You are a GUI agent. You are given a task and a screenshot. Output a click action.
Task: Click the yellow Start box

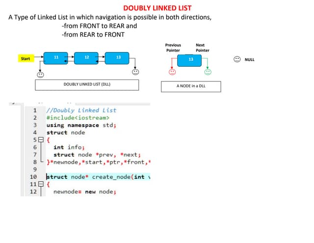pos(26,59)
